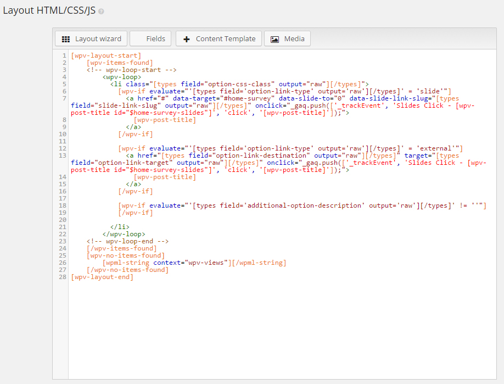The height and width of the screenshot is (384, 504).
Task: Click the grid icon on Layout wizard
Action: coord(66,39)
